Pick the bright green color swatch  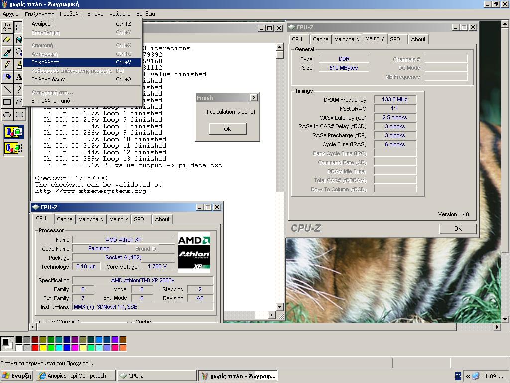pyautogui.click(x=51, y=348)
